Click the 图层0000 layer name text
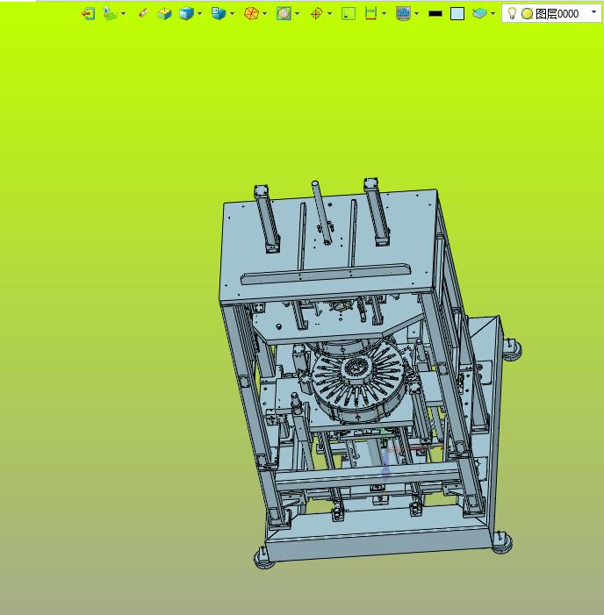Viewport: 604px width, 615px height. pos(557,14)
